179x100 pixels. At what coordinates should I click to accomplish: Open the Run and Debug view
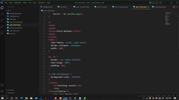pos(2,27)
